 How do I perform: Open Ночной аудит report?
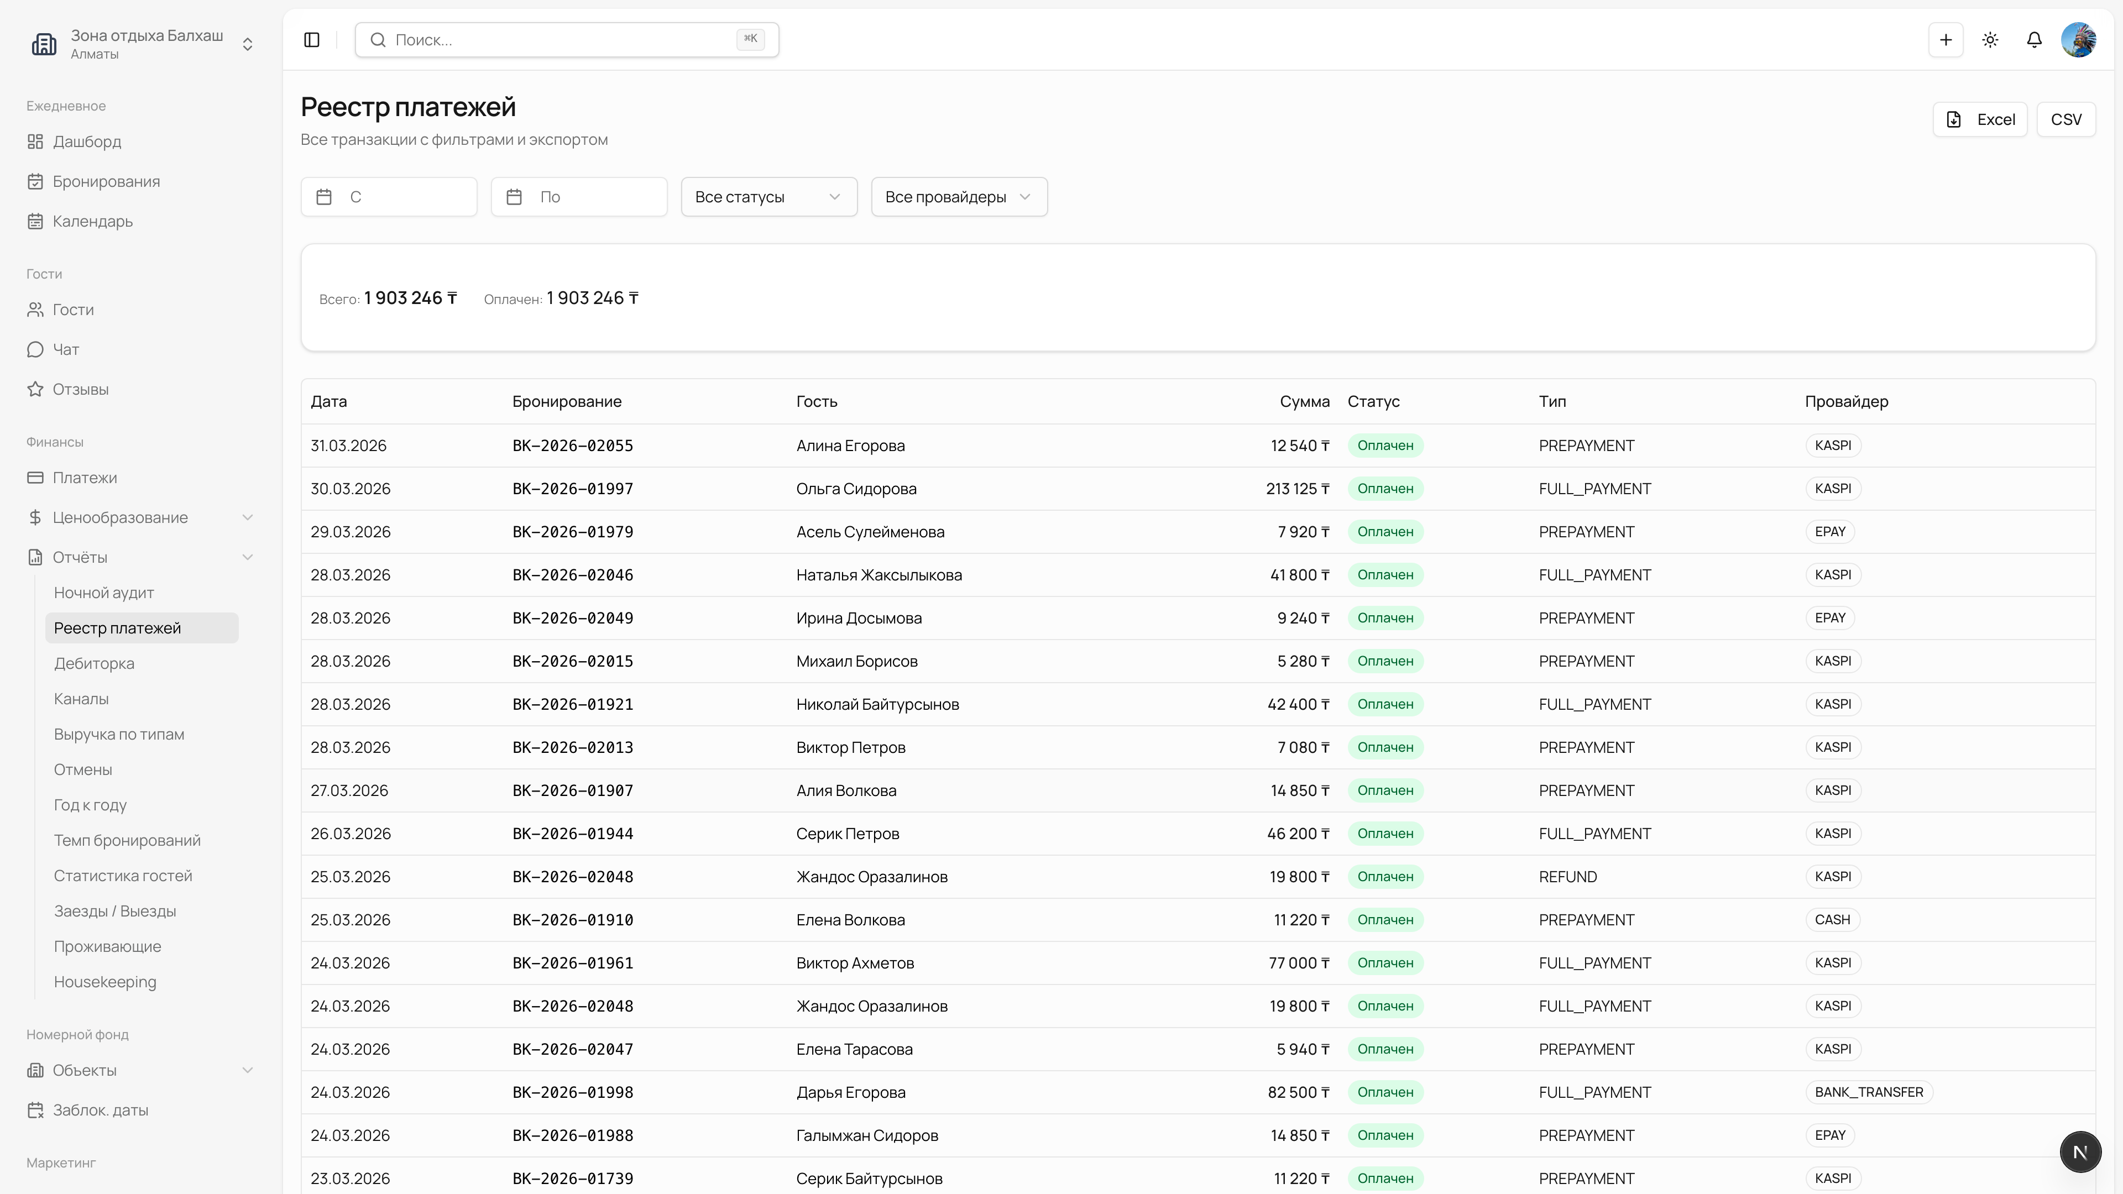point(104,593)
